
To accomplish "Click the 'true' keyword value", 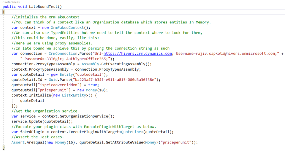I will point(92,85).
